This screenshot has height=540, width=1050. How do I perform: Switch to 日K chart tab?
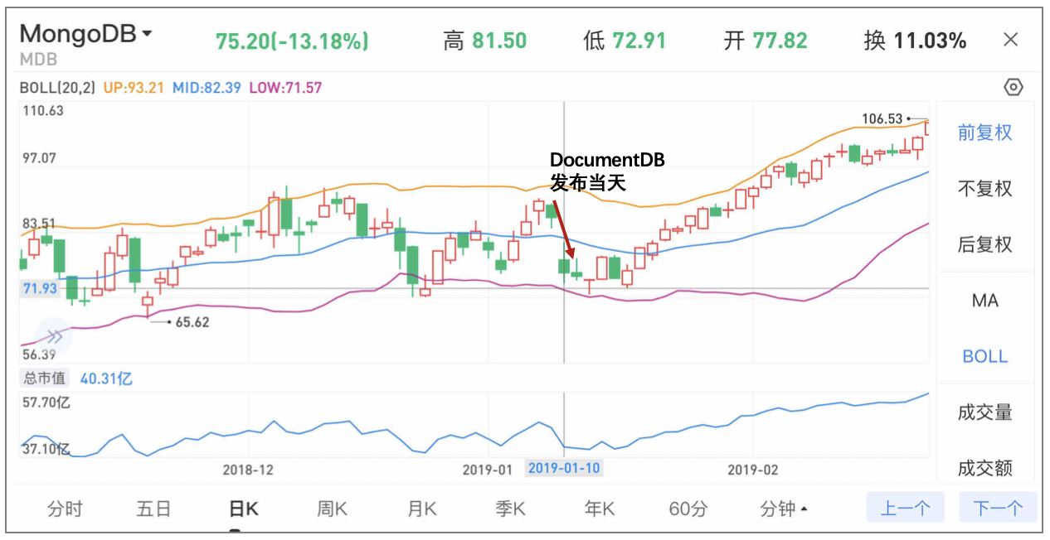point(243,509)
